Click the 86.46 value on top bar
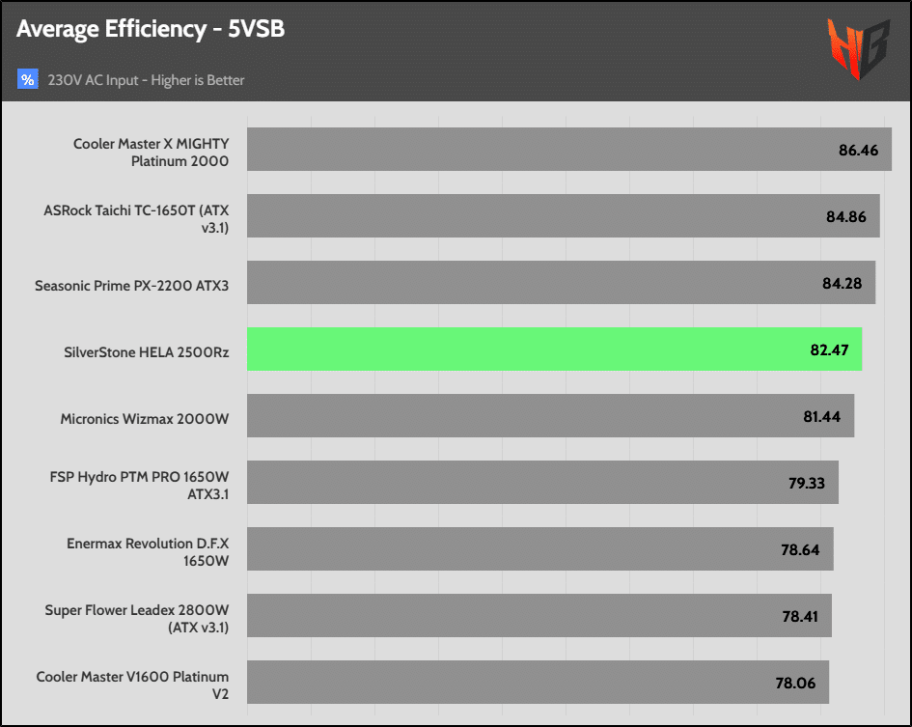 [x=858, y=151]
